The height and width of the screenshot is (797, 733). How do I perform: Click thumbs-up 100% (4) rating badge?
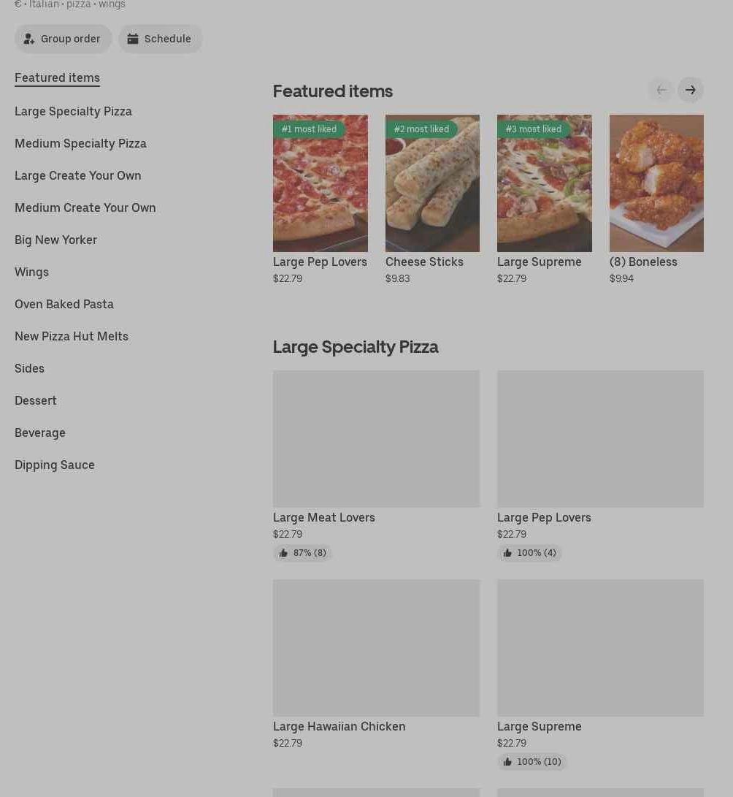point(529,553)
